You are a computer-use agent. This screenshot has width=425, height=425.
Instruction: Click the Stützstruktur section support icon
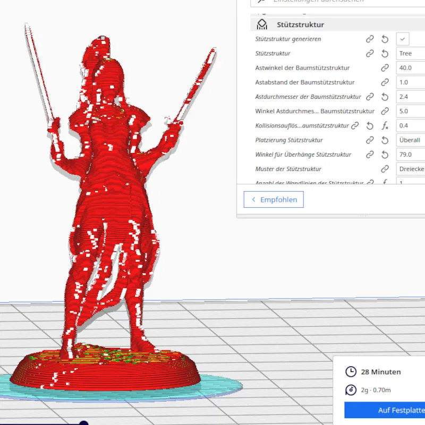(x=261, y=24)
